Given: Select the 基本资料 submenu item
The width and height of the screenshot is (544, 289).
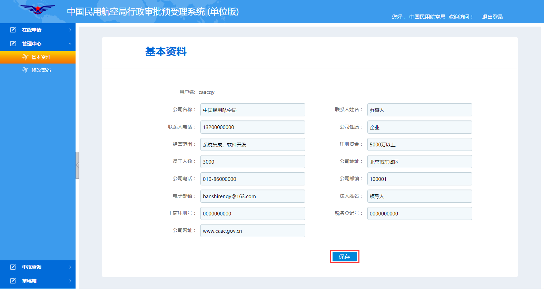Looking at the screenshot, I should [38, 57].
